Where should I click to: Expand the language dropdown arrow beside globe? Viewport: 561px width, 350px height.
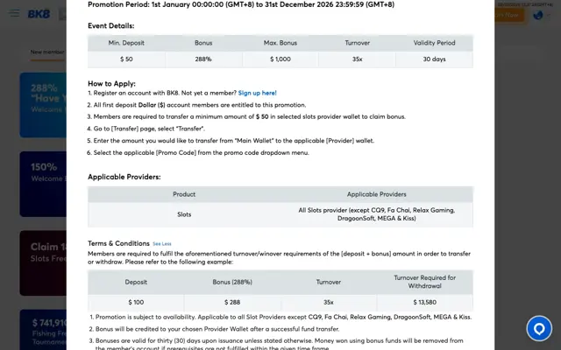click(549, 16)
